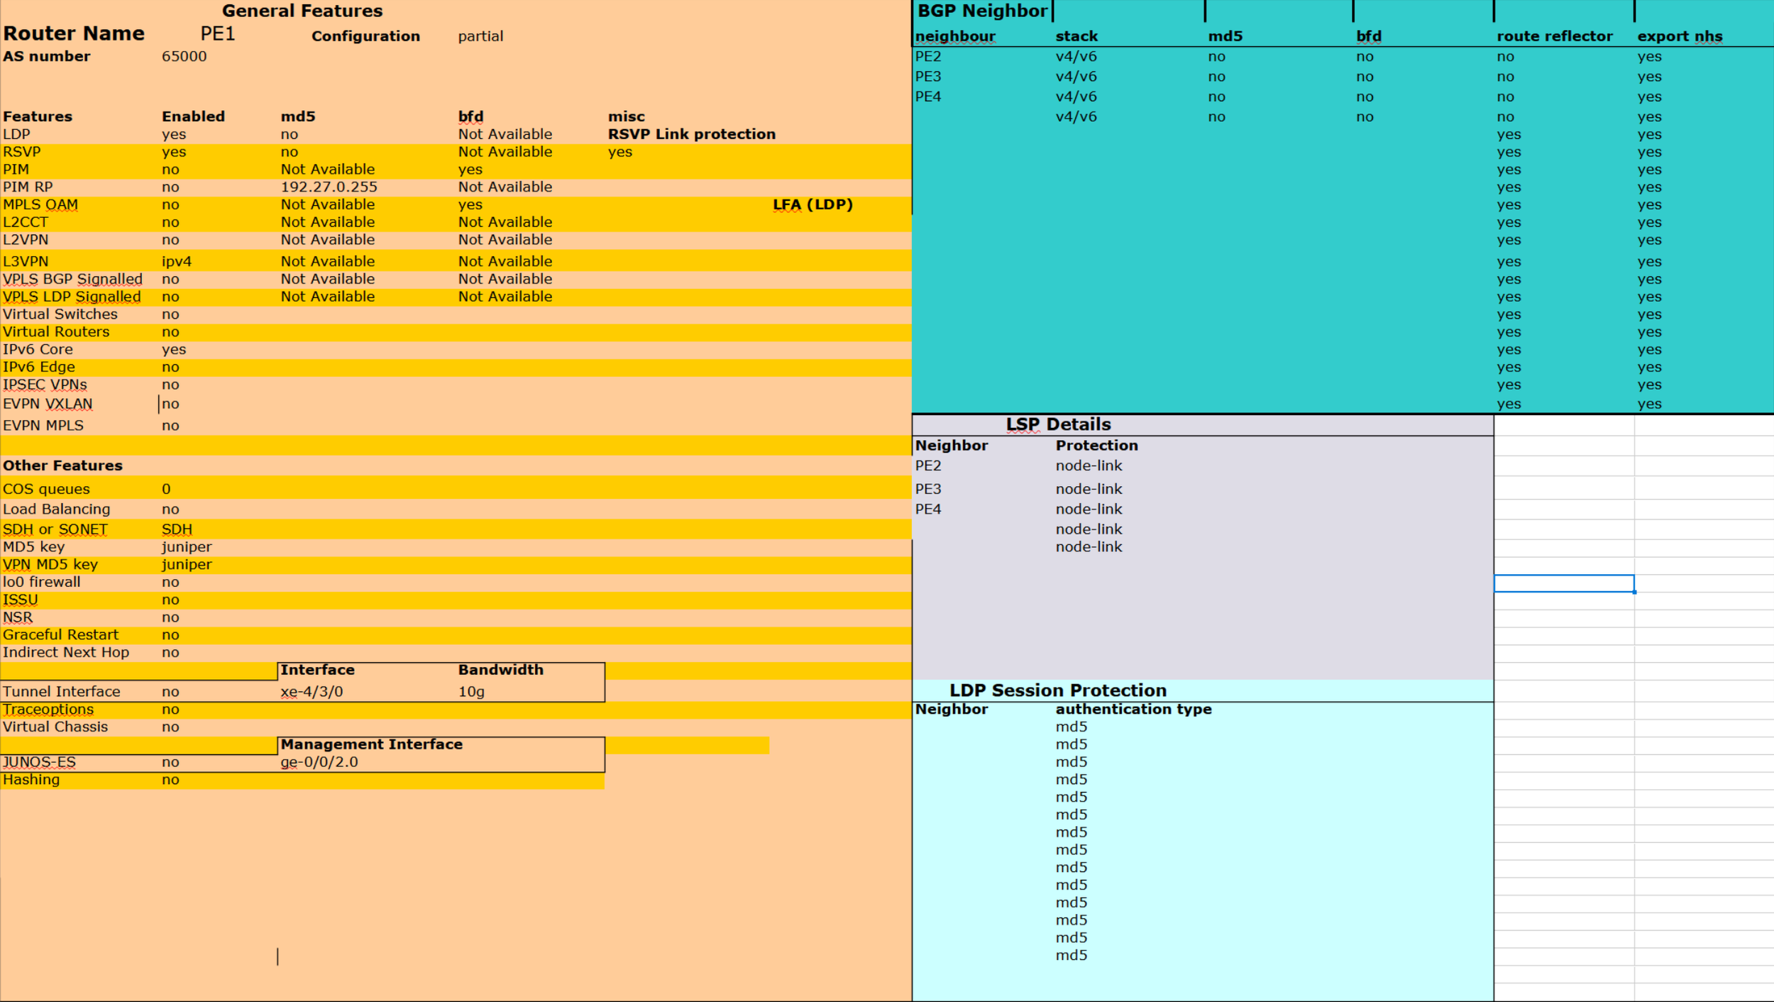Select the 'LFA (LDP)' cell

coord(812,205)
